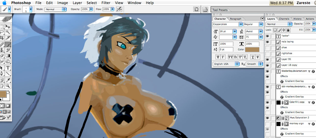Open the Copperplate font family dropdown

tap(241, 24)
